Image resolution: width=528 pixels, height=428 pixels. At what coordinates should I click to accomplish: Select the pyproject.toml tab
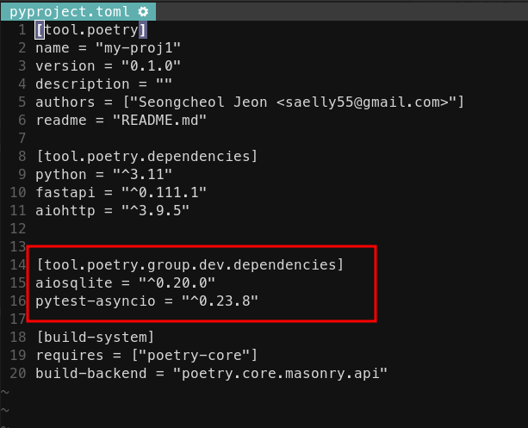pyautogui.click(x=78, y=12)
